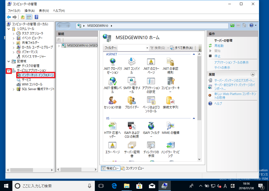
Task: Collapse 展開 section in actions pane
Action: pyautogui.click(x=252, y=74)
